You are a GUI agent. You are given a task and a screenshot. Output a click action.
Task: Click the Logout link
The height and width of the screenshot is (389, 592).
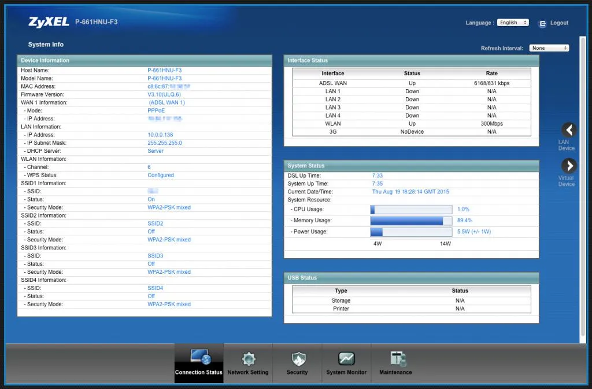click(x=559, y=23)
